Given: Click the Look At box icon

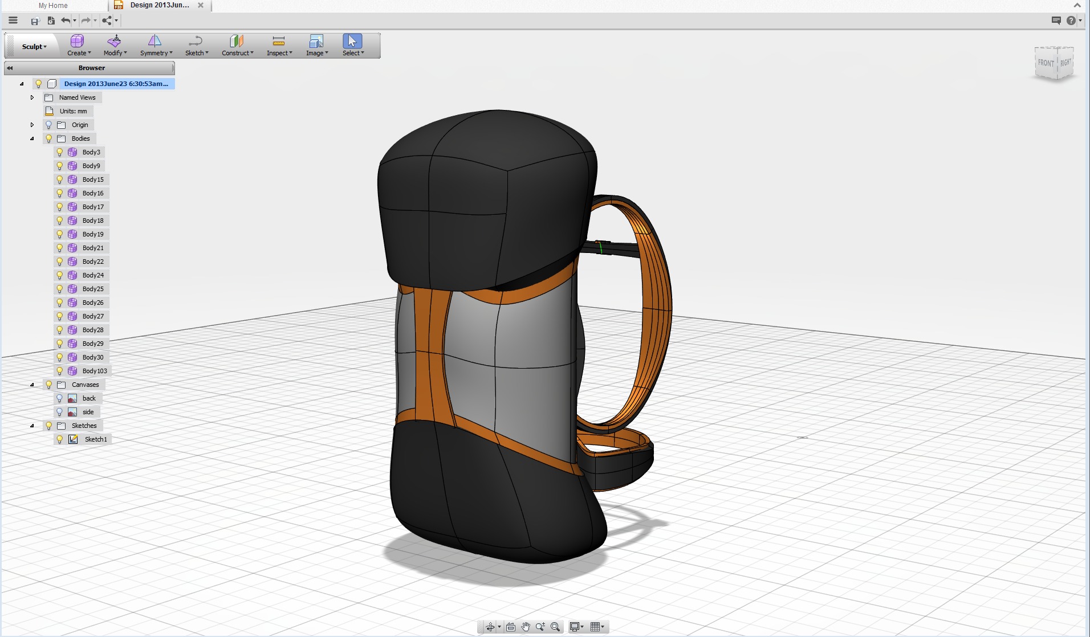Looking at the screenshot, I should 510,626.
